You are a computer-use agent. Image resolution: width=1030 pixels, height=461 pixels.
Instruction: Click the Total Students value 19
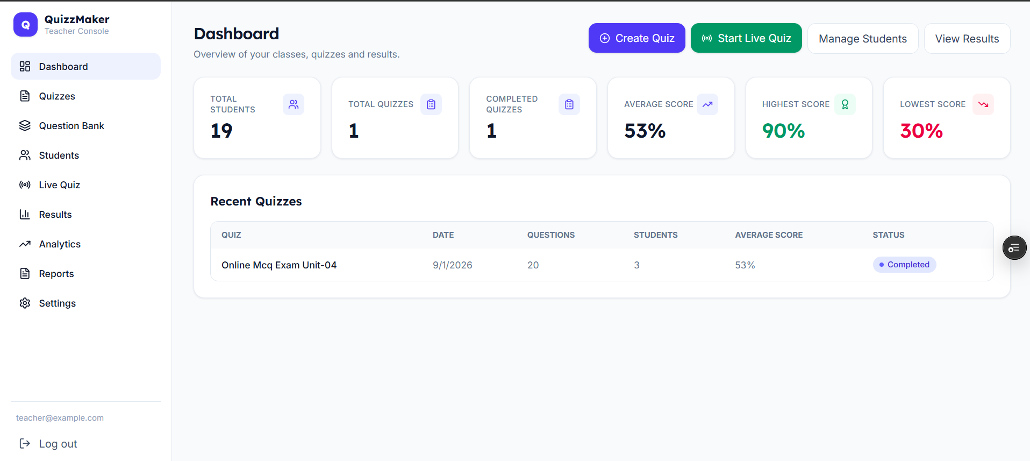click(x=221, y=131)
